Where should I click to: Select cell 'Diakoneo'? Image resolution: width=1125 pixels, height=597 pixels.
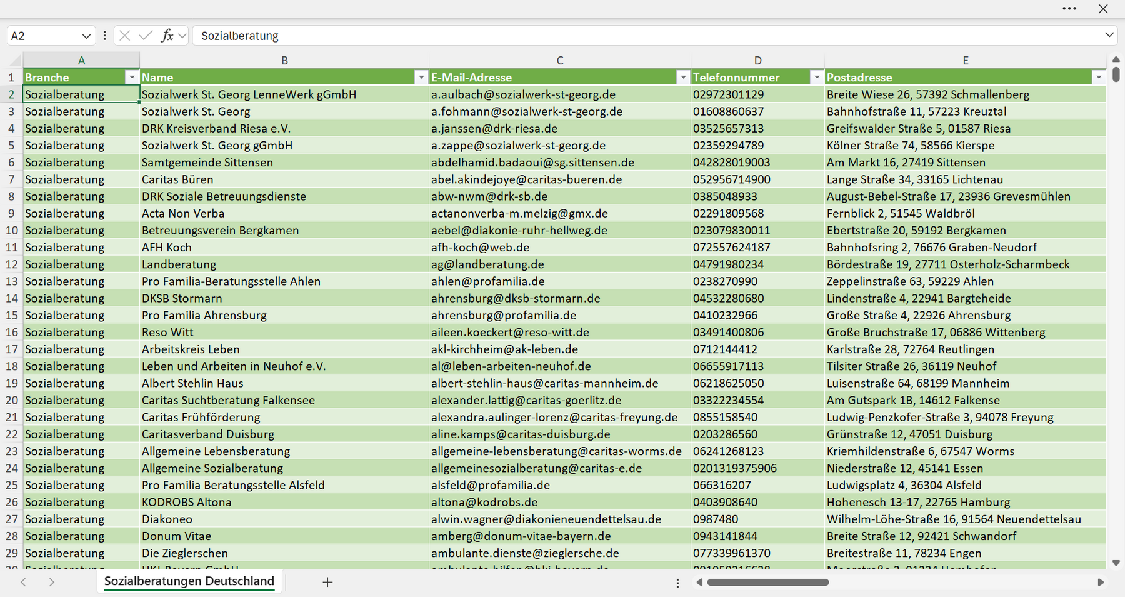284,519
